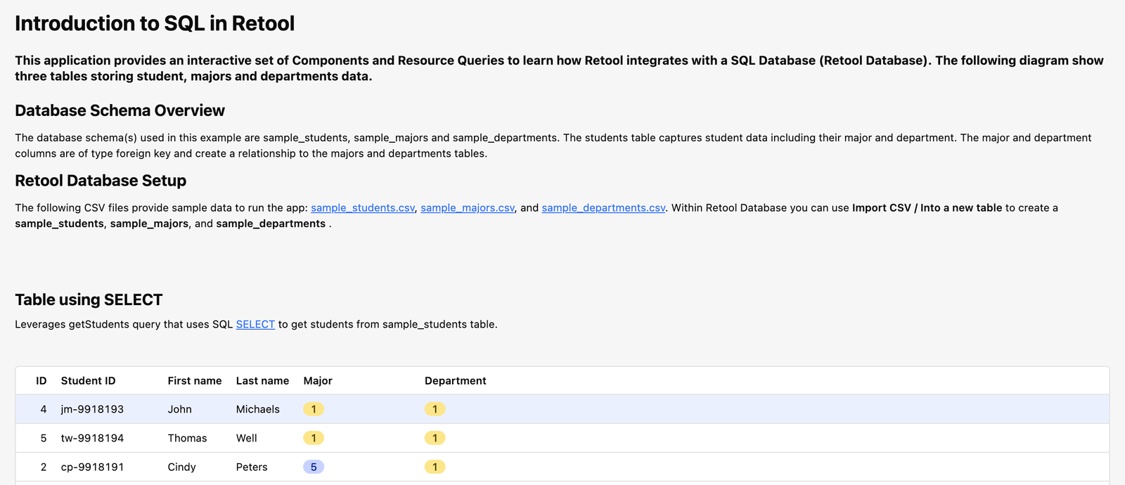Click the first name Thomas cell
Image resolution: width=1125 pixels, height=485 pixels.
[187, 438]
